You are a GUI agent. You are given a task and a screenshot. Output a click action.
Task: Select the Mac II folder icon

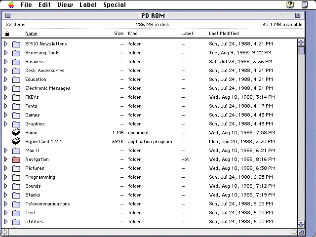16,151
